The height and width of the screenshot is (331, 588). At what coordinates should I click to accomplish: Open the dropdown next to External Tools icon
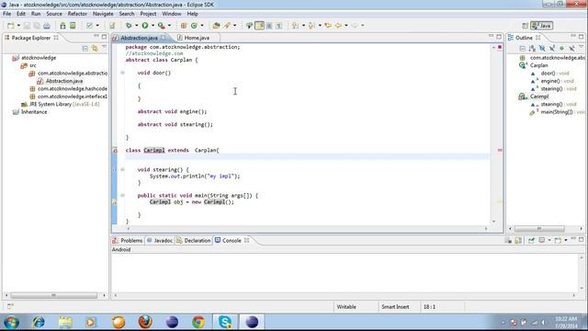coord(169,26)
